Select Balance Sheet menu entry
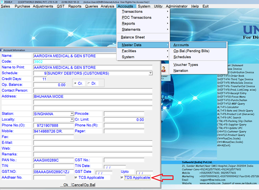 143,37
